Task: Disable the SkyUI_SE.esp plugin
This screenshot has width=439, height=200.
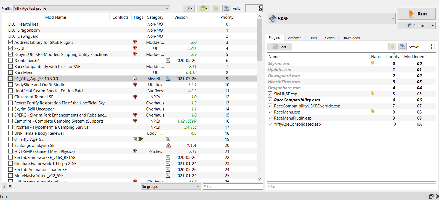Action: click(x=270, y=94)
